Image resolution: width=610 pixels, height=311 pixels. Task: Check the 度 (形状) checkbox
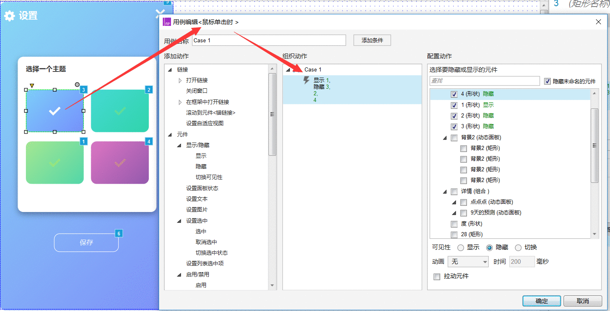click(454, 224)
